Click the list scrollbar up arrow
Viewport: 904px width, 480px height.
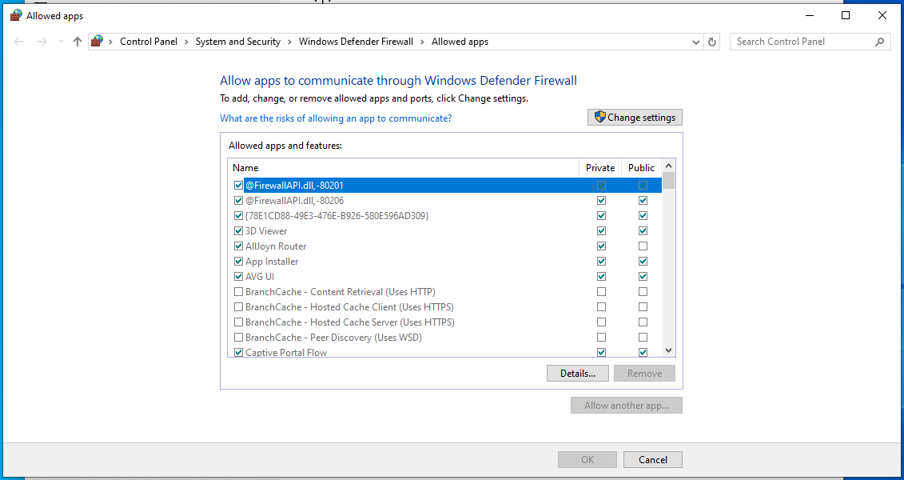point(669,166)
